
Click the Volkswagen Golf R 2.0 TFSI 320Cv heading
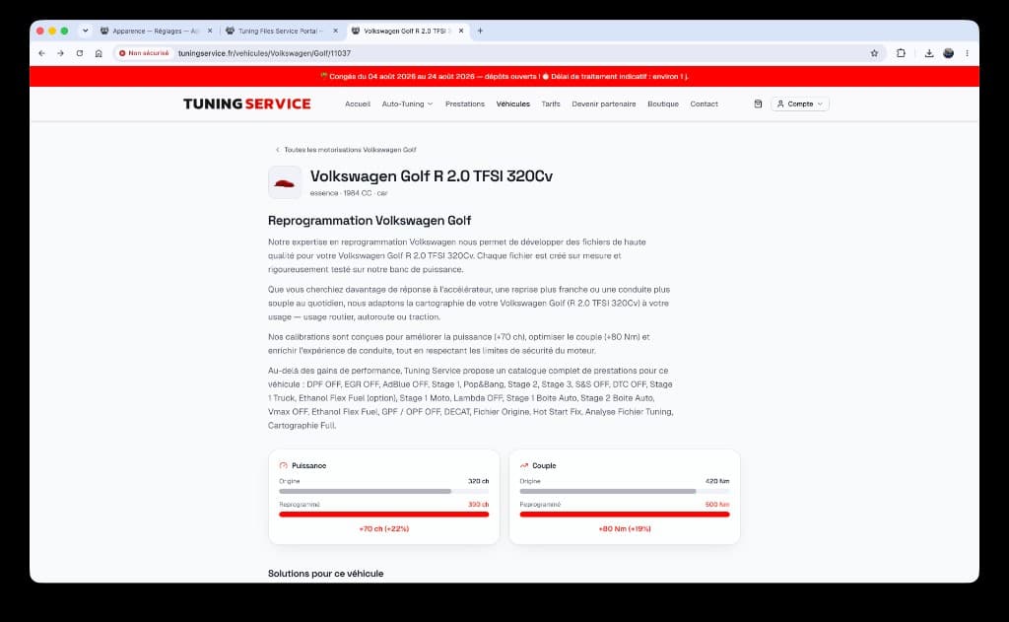[432, 176]
